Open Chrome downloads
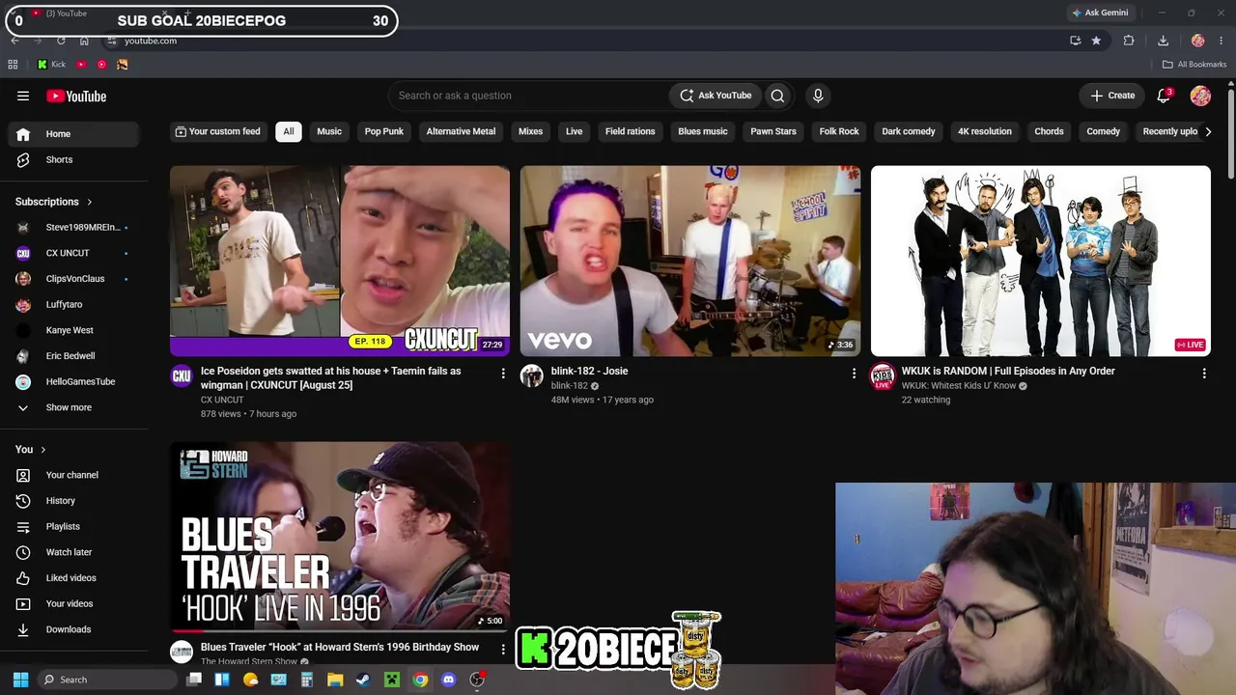Viewport: 1236px width, 695px height. [1163, 41]
